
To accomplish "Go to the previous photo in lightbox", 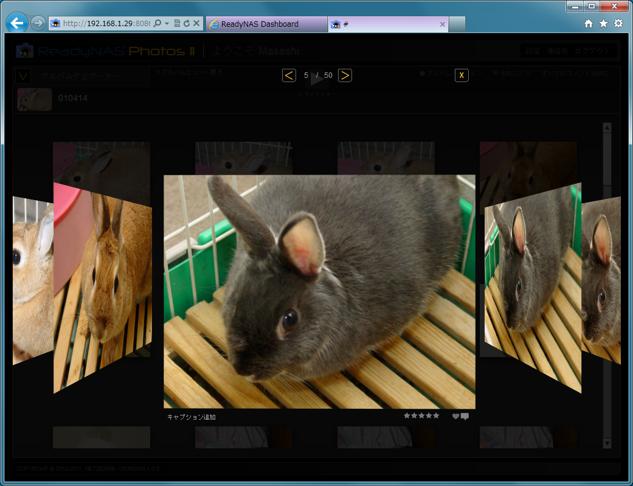I will [289, 75].
